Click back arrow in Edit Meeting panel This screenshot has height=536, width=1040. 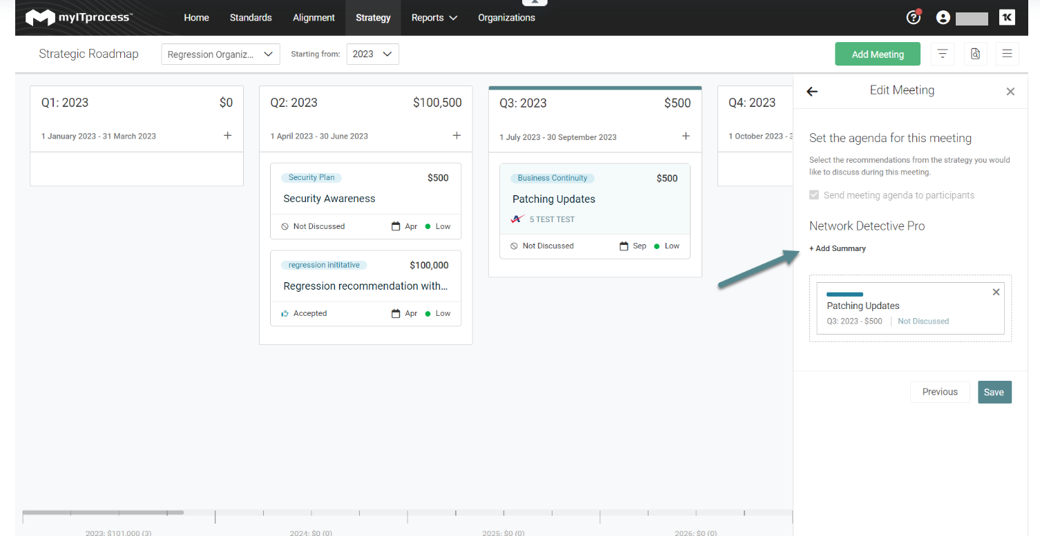(812, 91)
